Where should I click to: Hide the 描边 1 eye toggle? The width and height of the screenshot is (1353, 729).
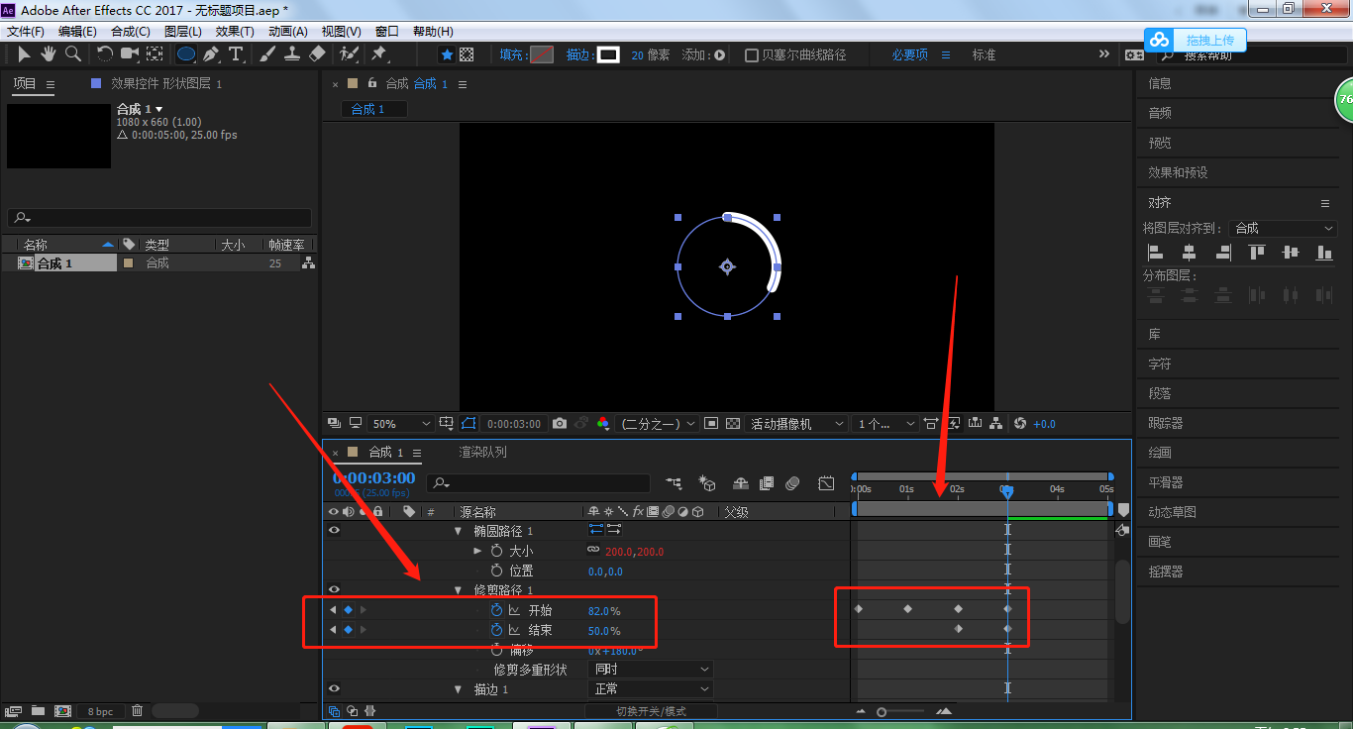[334, 688]
